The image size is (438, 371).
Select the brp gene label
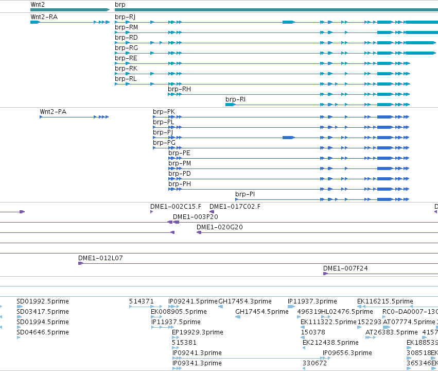(x=120, y=5)
